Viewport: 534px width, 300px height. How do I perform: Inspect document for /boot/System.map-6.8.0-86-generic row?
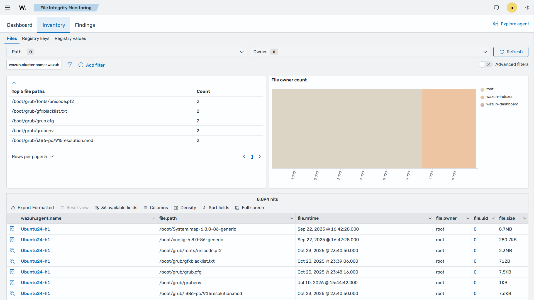pos(12,229)
